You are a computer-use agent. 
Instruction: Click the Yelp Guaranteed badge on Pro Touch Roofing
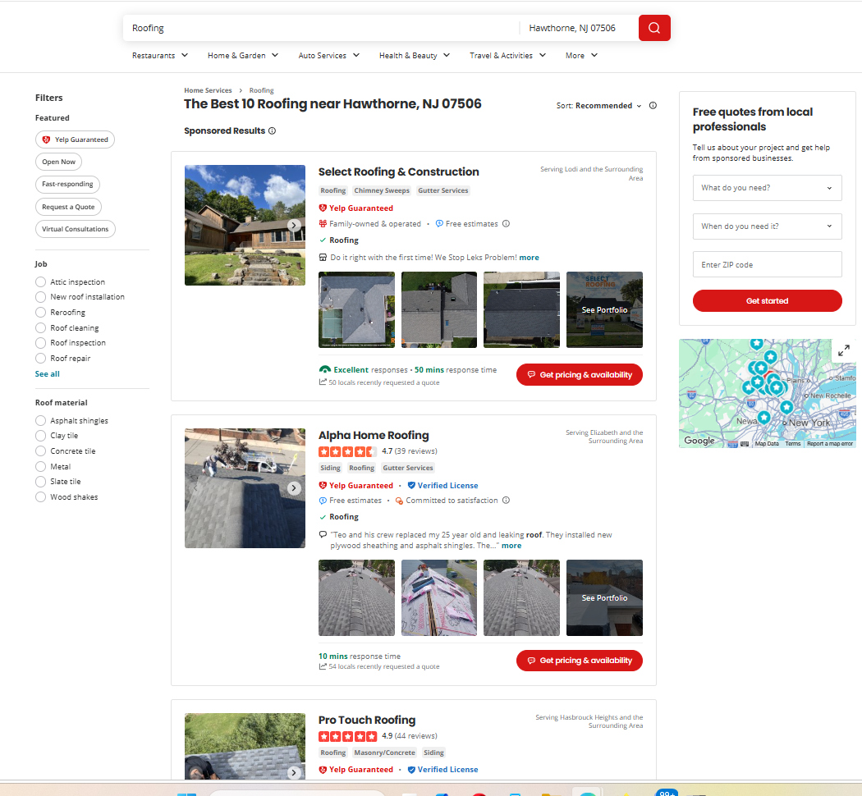[356, 770]
